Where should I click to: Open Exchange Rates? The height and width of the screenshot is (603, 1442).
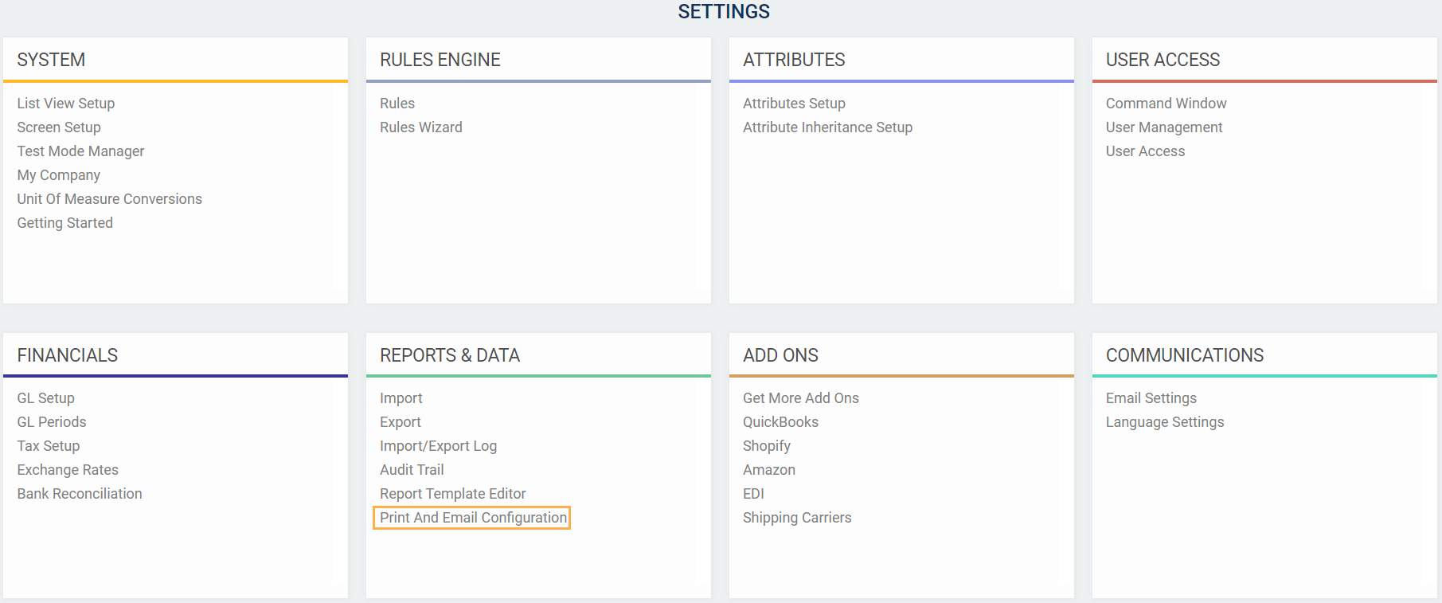[x=68, y=470]
